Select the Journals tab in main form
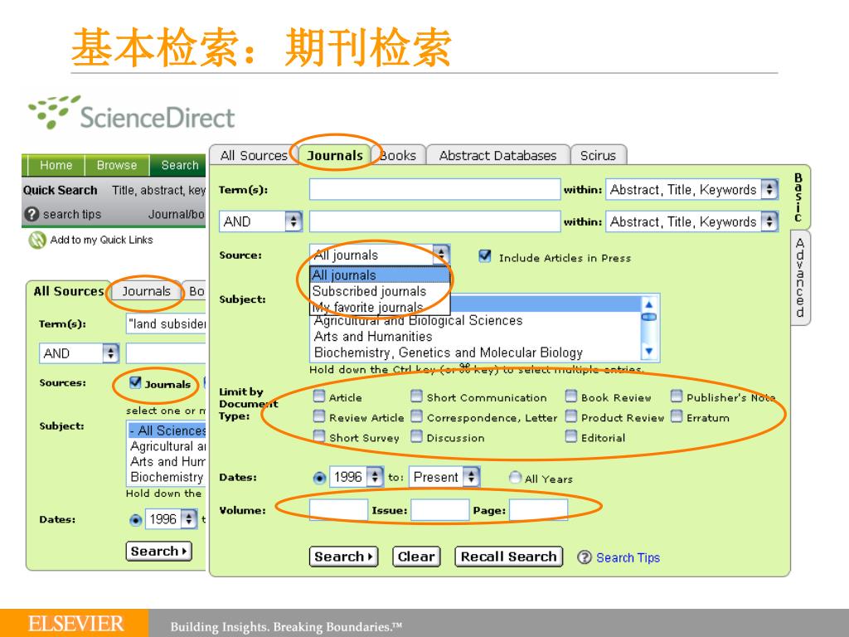The image size is (849, 637). [335, 155]
